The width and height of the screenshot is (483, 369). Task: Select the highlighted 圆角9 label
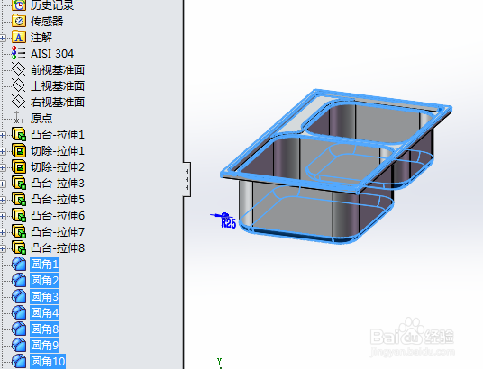point(45,345)
